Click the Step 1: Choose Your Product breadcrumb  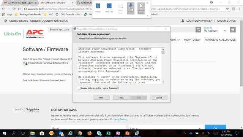tap(36, 59)
